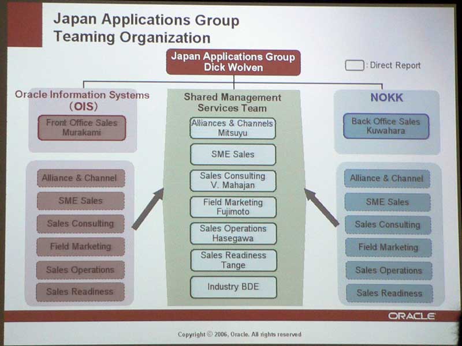Screen dimensions: 462x346
Task: Click the ORACLE logo in the footer
Action: [x=411, y=316]
